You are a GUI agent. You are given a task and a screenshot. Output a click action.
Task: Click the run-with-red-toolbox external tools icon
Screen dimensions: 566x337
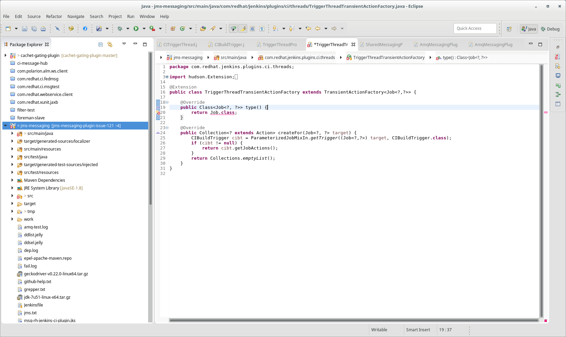pyautogui.click(x=152, y=29)
